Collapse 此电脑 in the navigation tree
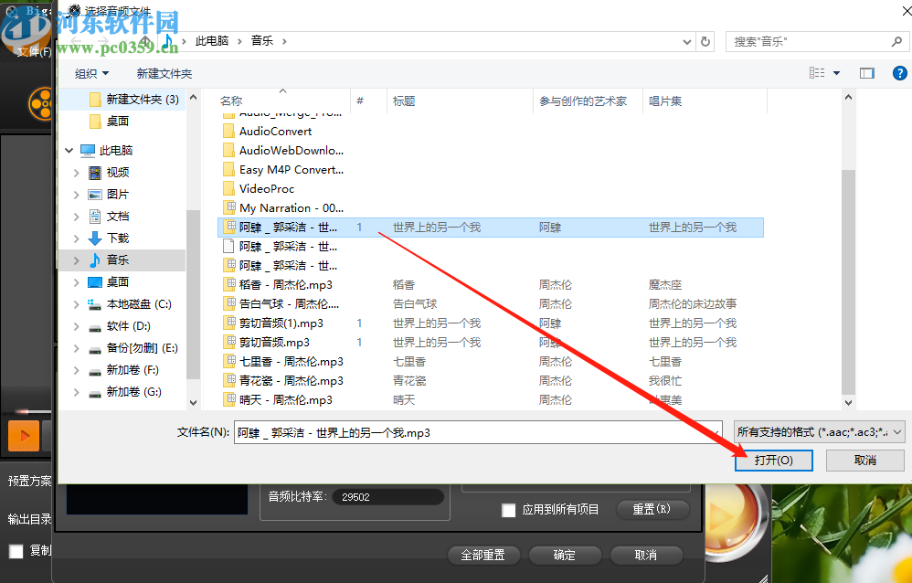Viewport: 912px width, 583px height. point(68,150)
